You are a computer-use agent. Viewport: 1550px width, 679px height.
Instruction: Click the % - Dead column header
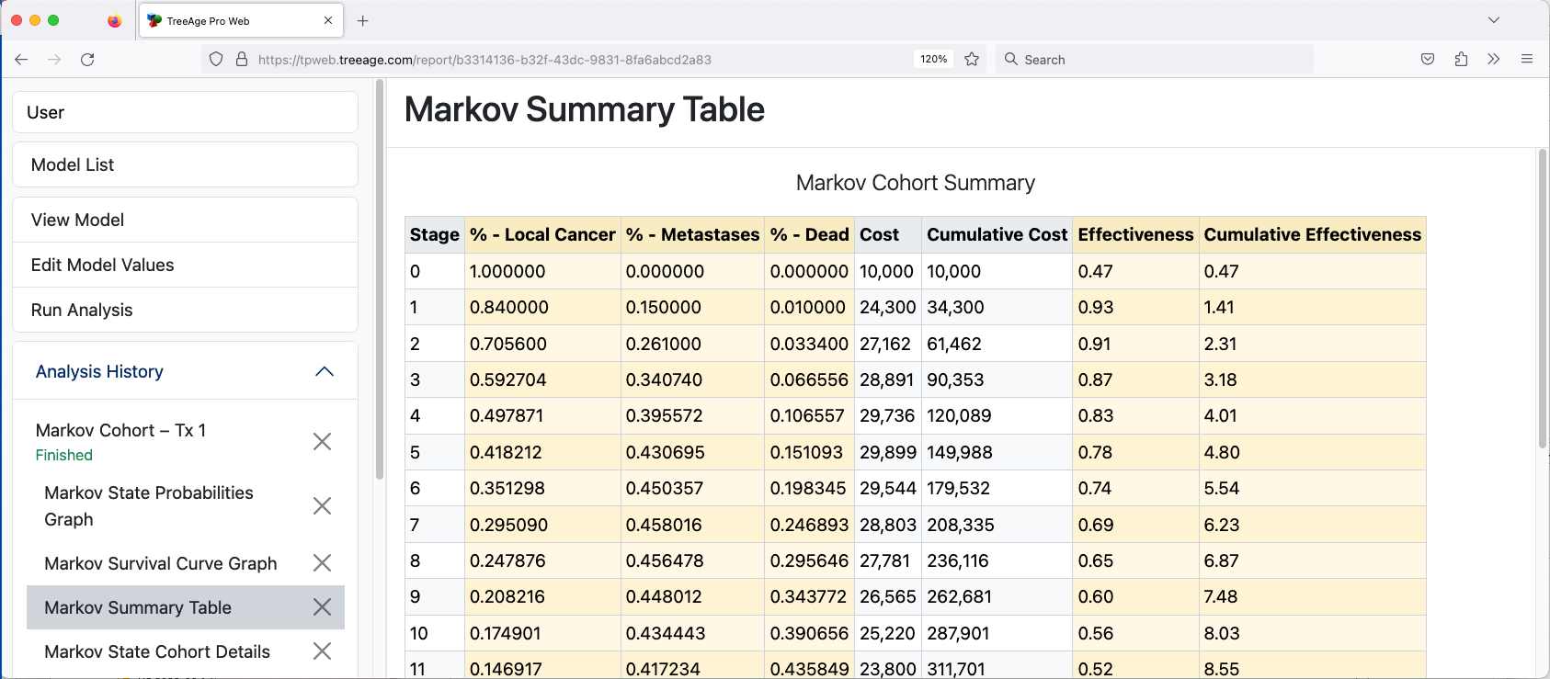(809, 234)
